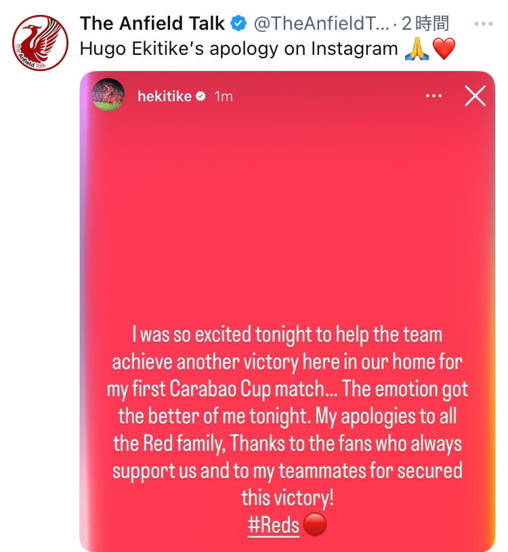Click the hekitike username in the story
This screenshot has width=508, height=552.
point(165,96)
